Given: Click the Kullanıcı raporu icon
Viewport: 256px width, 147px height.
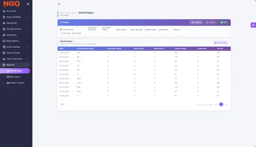Looking at the screenshot, I should pos(8,83).
